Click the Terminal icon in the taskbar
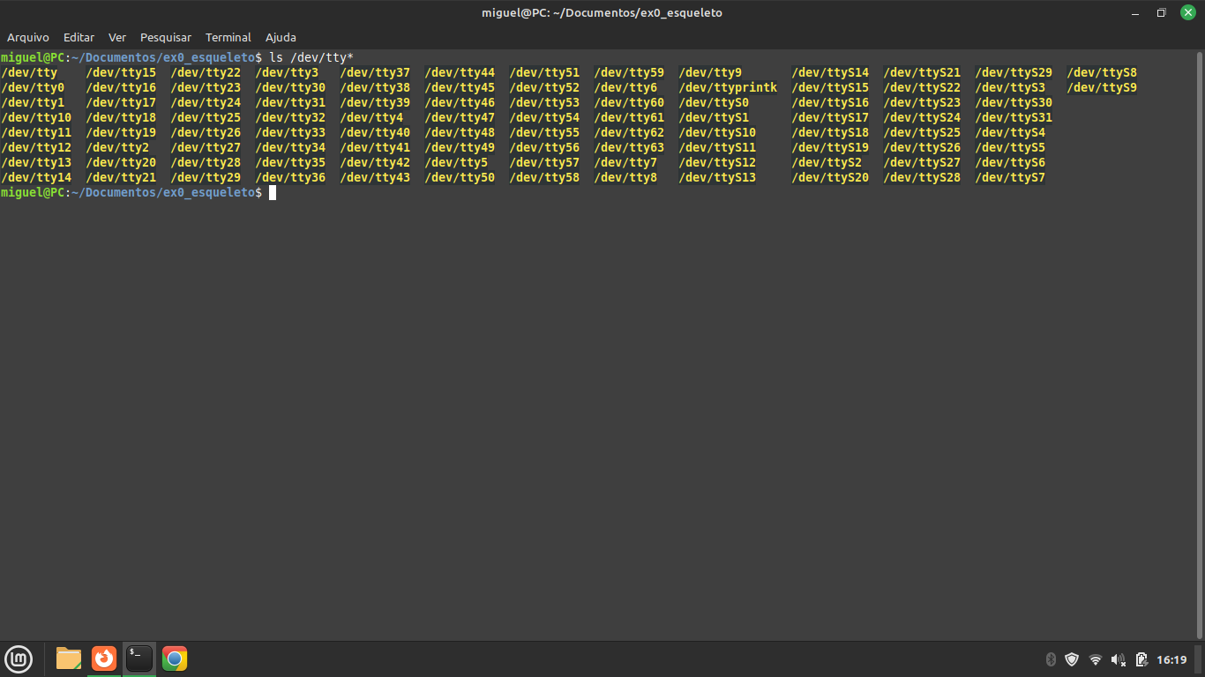The width and height of the screenshot is (1205, 677). pos(139,658)
